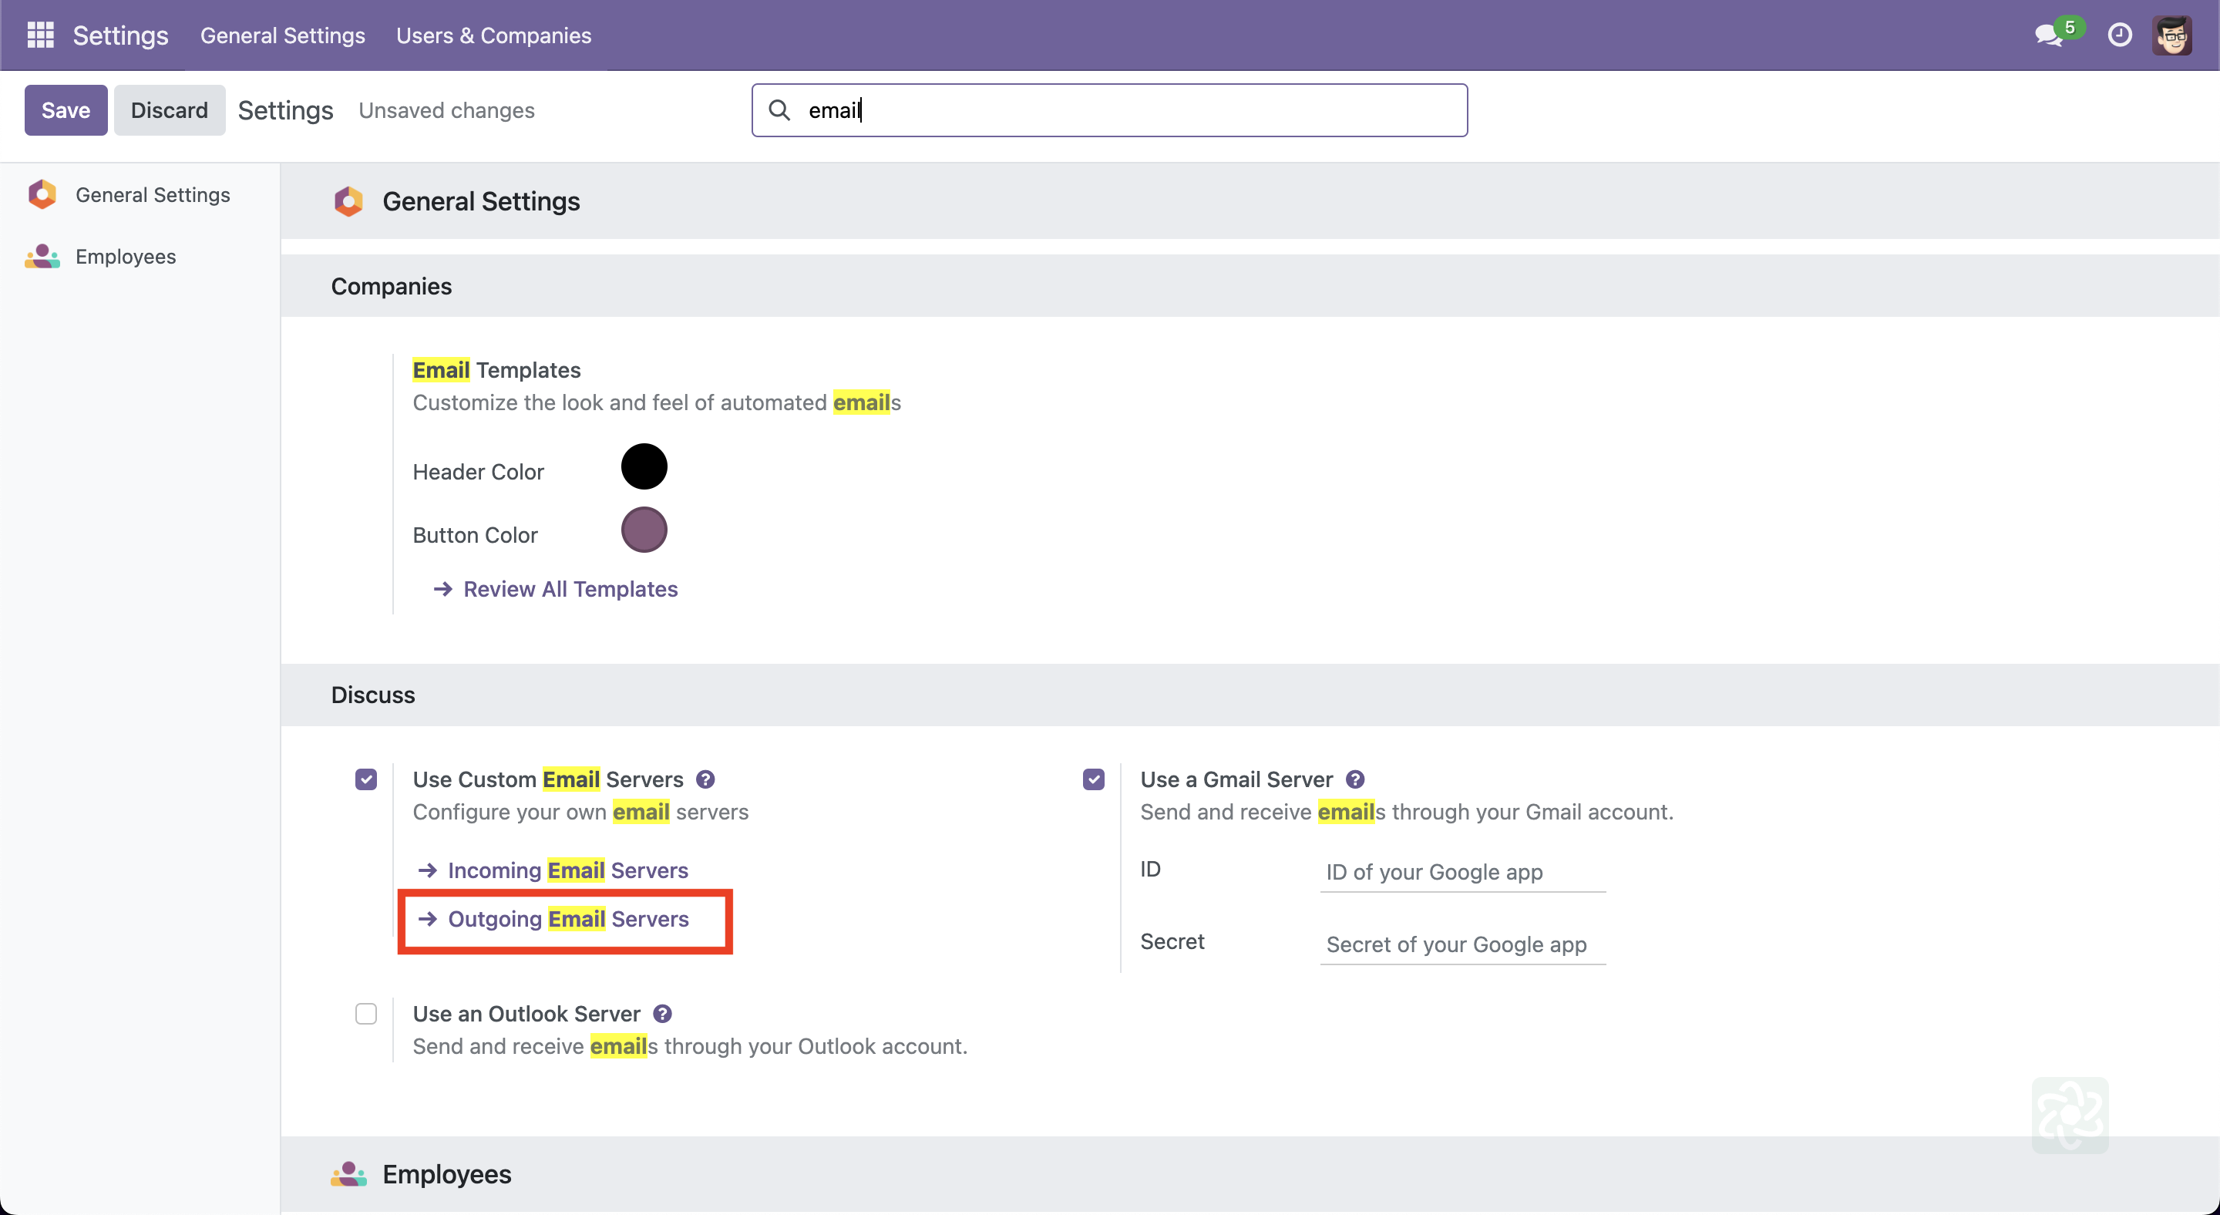Uncheck Use Custom Email Servers checkbox
2220x1215 pixels.
(x=366, y=779)
